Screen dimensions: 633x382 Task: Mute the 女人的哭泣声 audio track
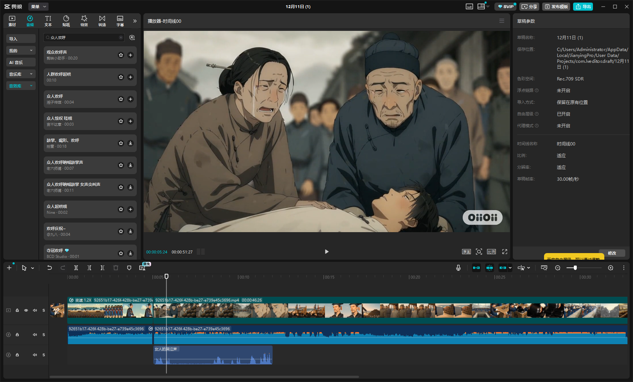[x=35, y=355]
